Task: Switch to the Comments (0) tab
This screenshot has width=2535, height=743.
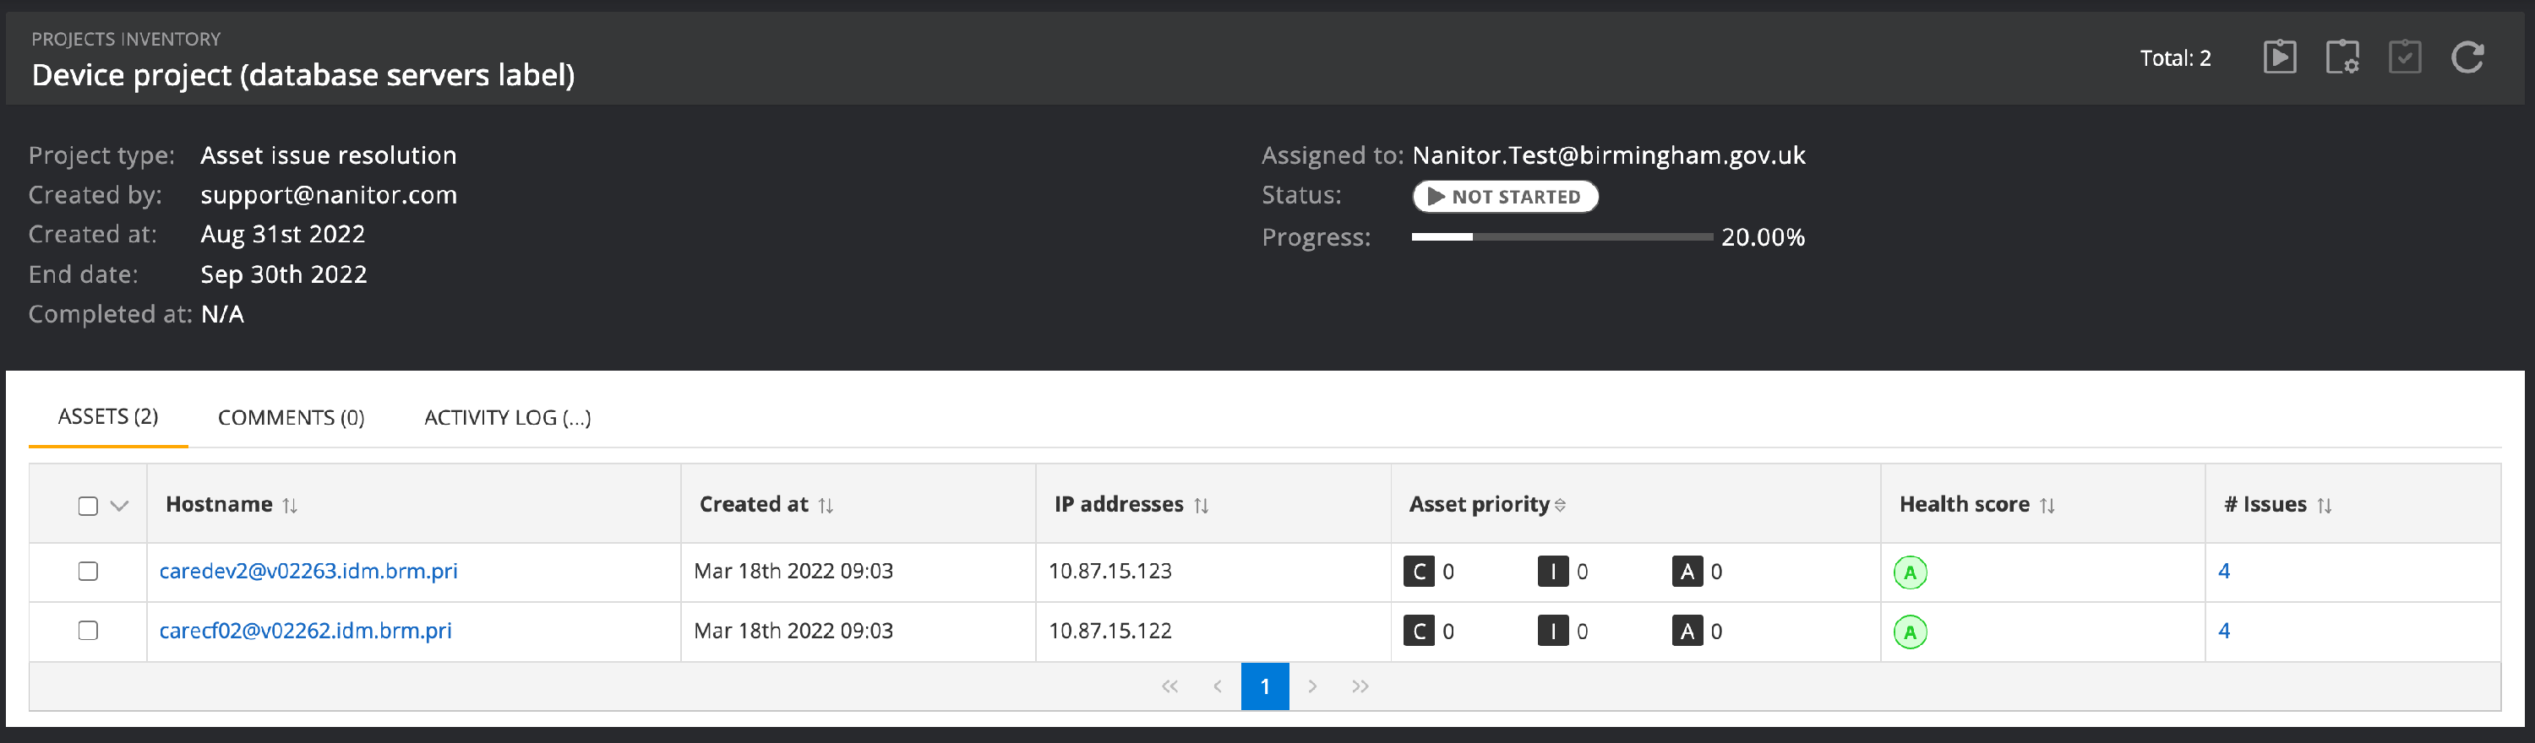Action: click(291, 418)
